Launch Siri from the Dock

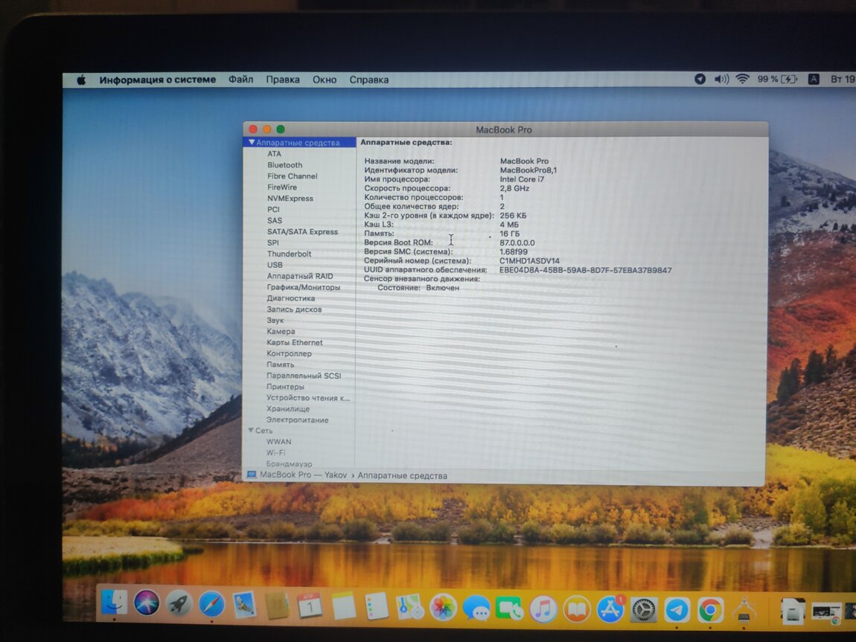click(x=147, y=603)
